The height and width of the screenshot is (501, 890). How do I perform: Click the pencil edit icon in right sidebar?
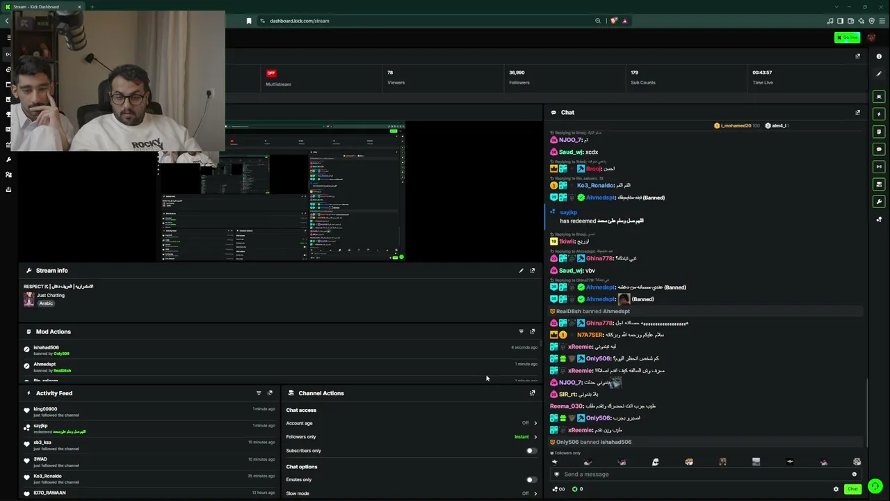[x=879, y=74]
